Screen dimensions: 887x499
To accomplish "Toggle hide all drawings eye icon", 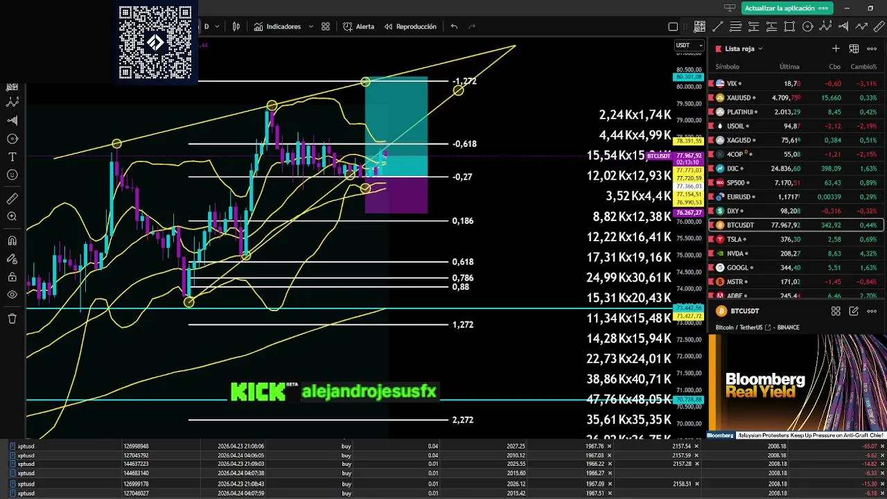I will pyautogui.click(x=12, y=295).
